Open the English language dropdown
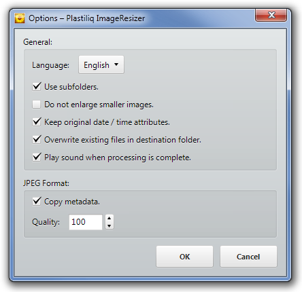 pyautogui.click(x=101, y=65)
